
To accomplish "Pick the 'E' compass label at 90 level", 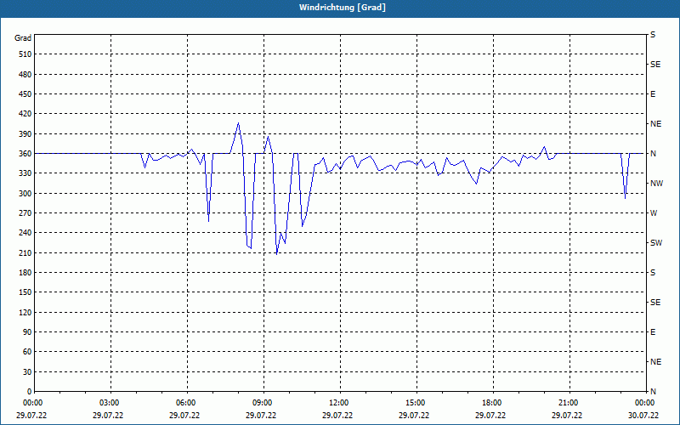I will [653, 332].
